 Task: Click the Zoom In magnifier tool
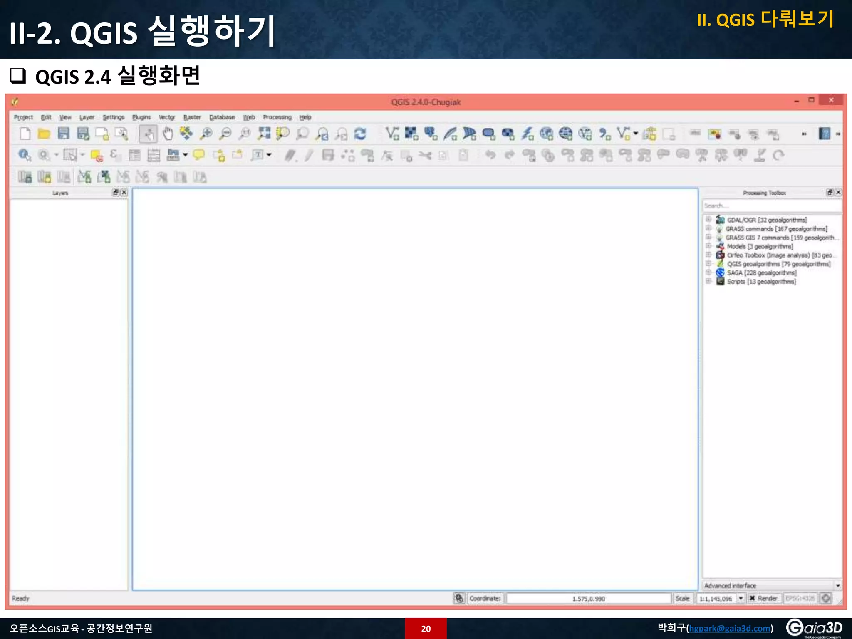(206, 134)
